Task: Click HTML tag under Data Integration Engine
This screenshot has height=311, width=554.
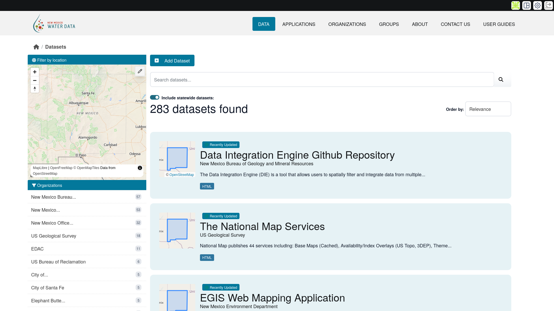Action: pyautogui.click(x=207, y=186)
